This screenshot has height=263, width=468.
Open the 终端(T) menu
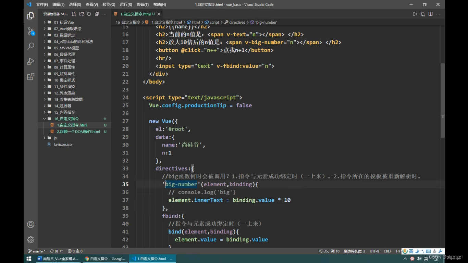click(x=143, y=4)
